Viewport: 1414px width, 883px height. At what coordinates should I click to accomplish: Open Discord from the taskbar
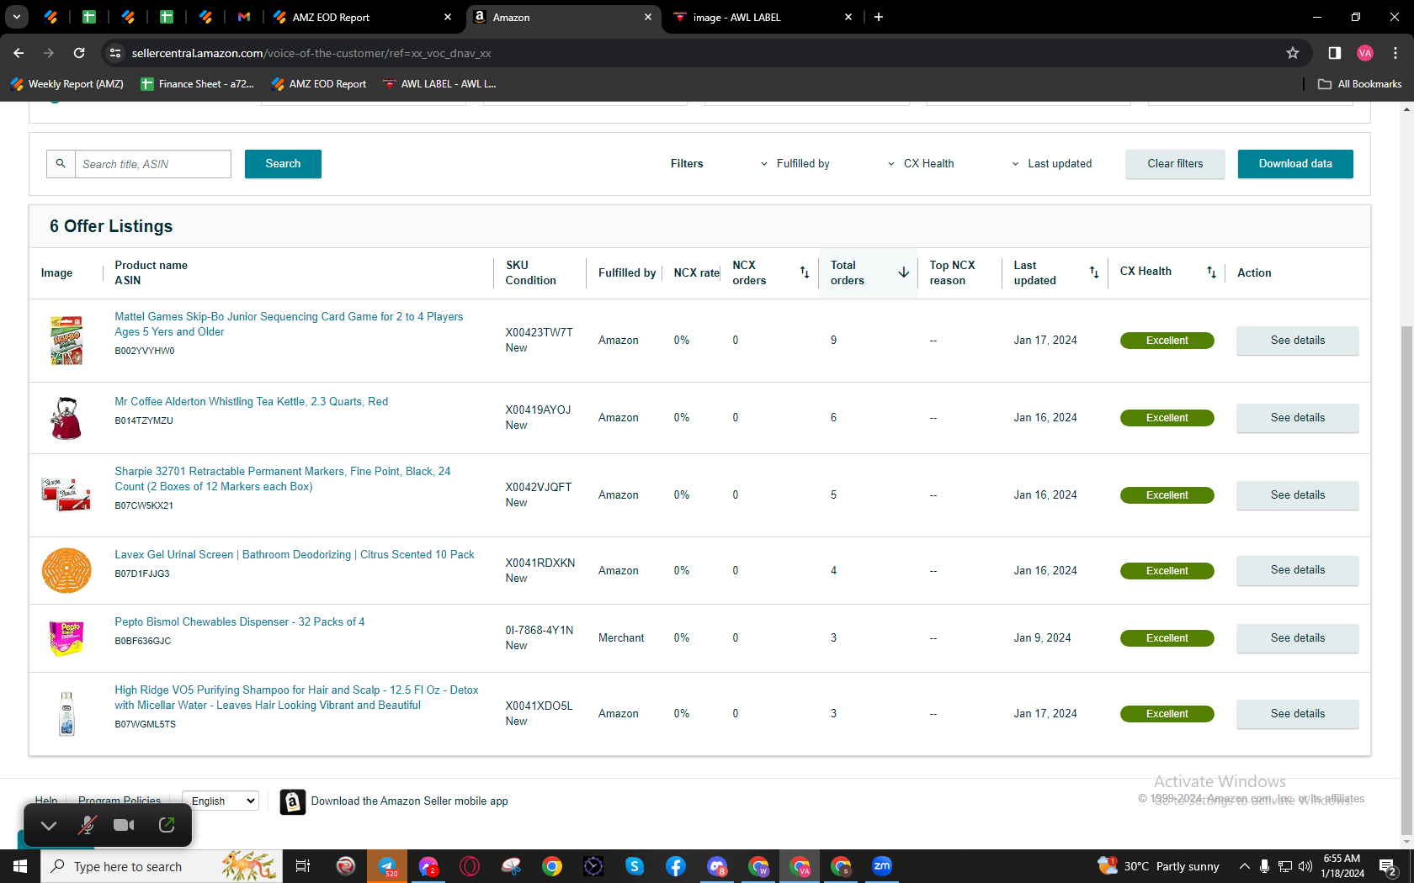[717, 866]
